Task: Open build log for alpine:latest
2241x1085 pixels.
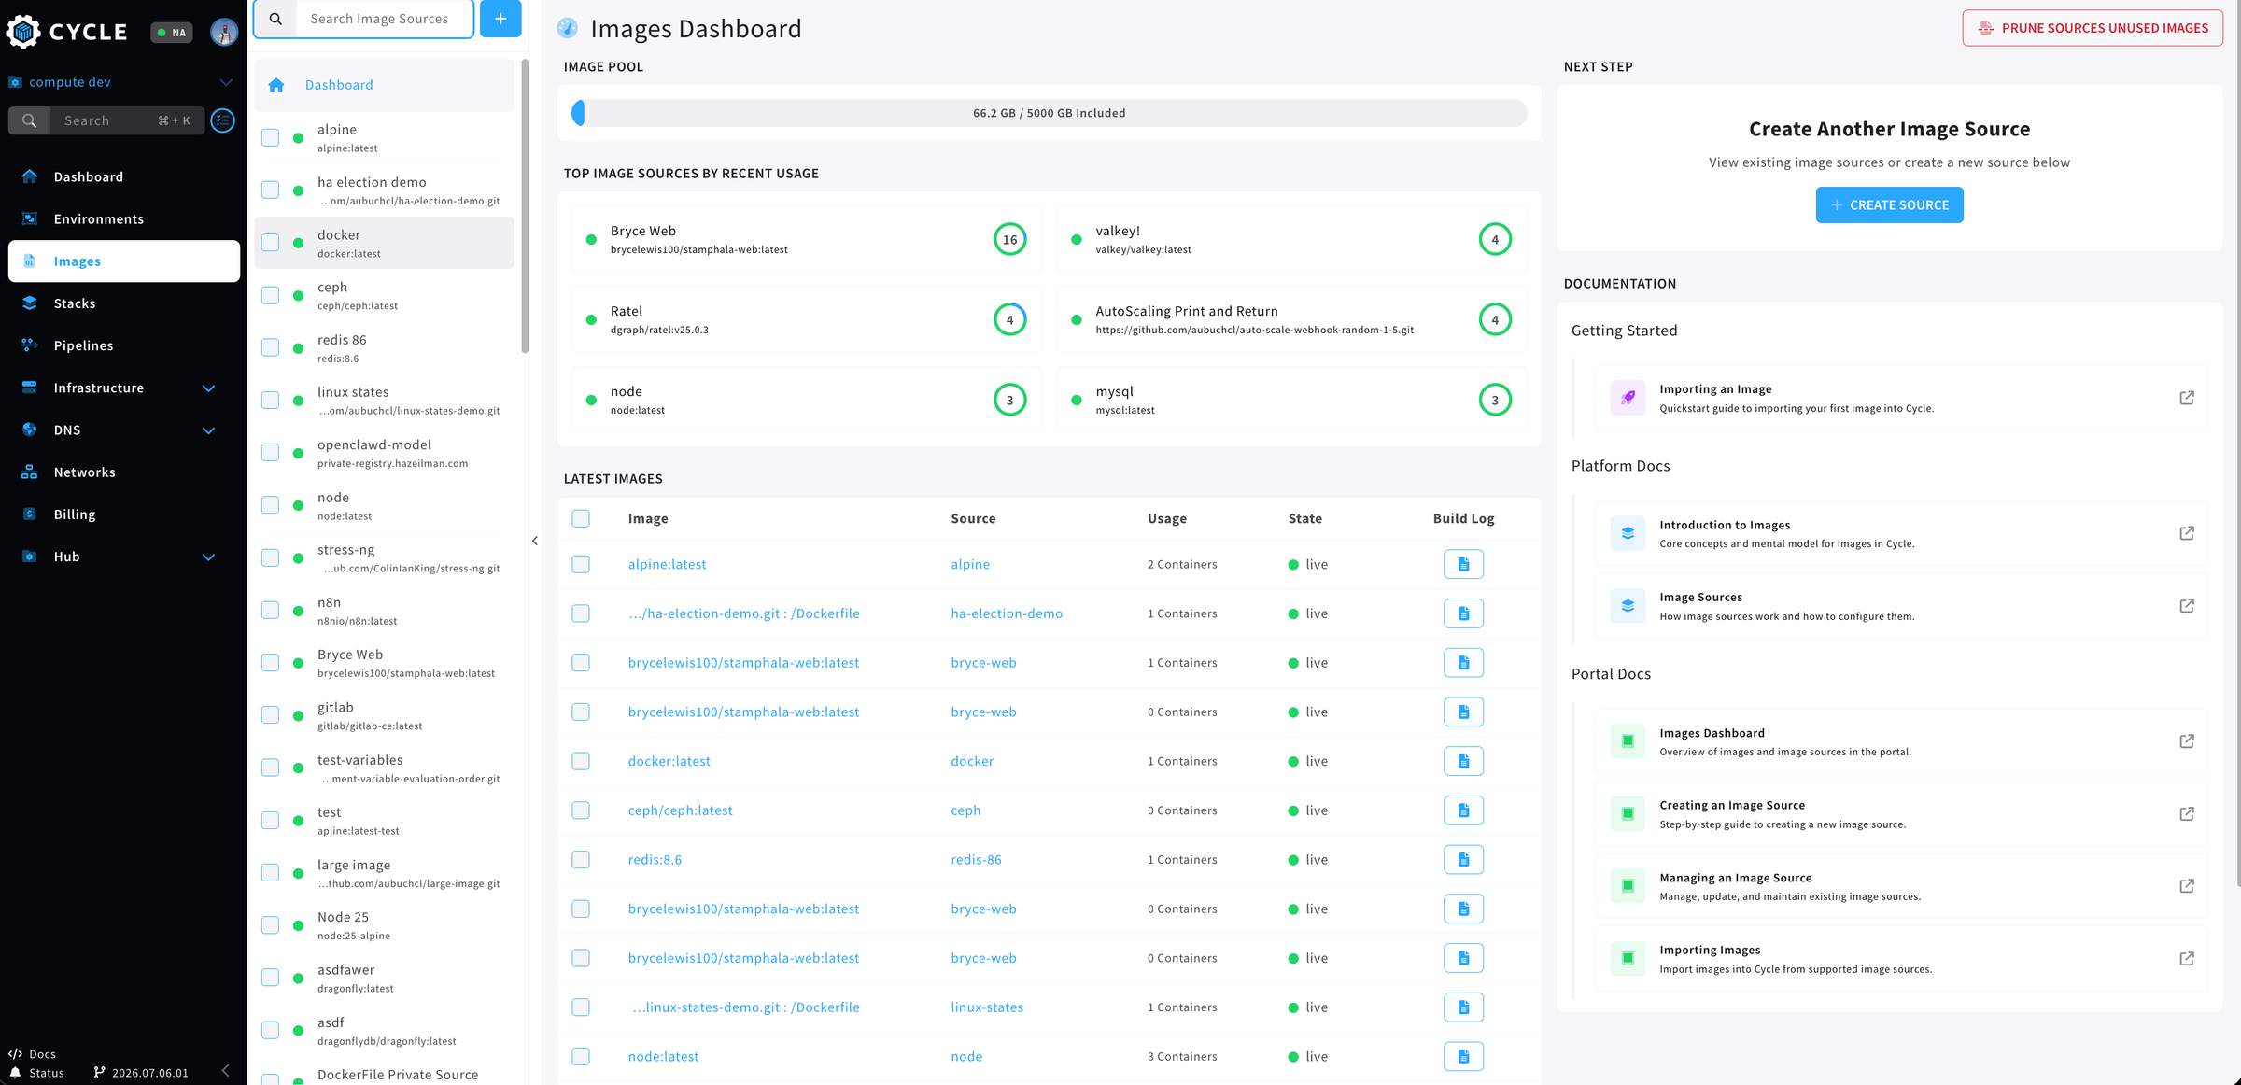Action: coord(1463,564)
